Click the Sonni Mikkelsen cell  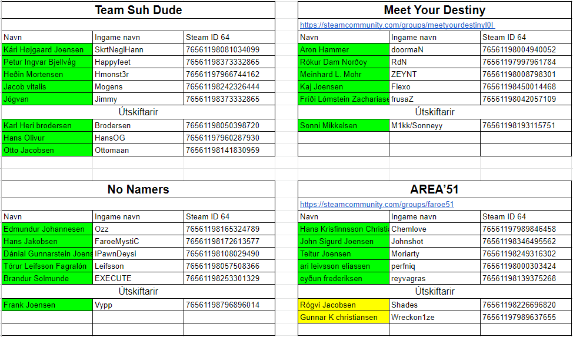click(x=344, y=126)
